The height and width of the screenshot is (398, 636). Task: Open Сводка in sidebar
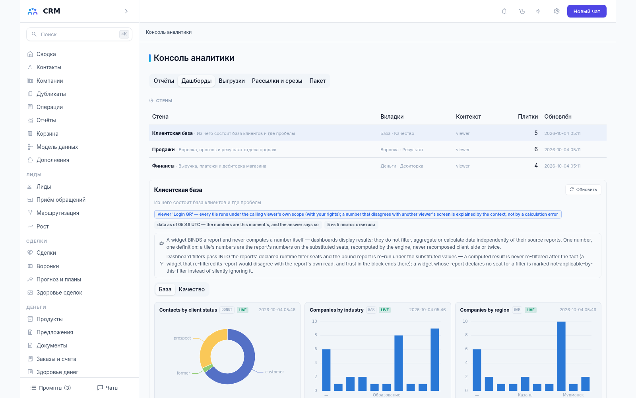[79, 54]
